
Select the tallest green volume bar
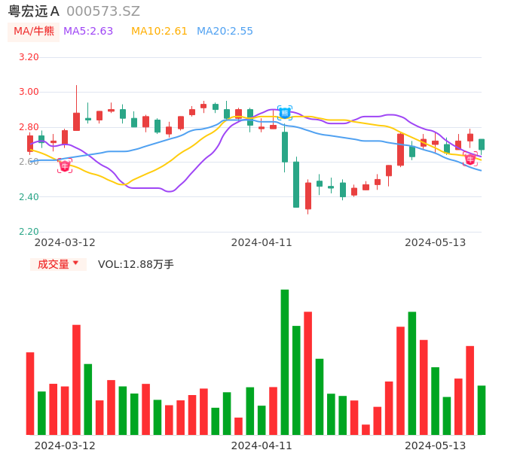pyautogui.click(x=285, y=362)
